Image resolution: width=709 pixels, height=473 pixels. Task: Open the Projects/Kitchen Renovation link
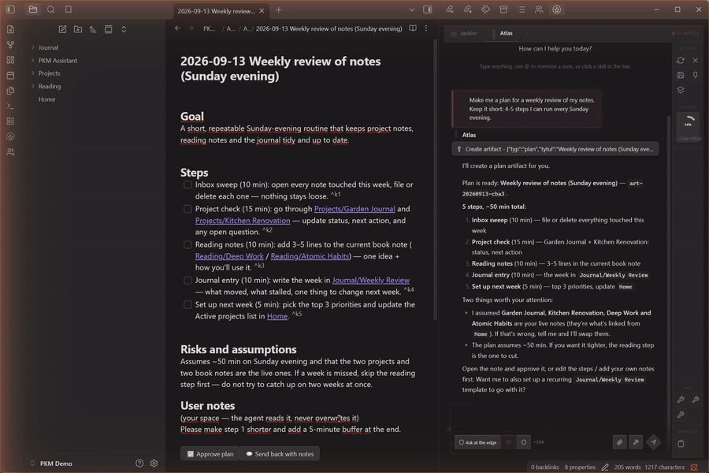(243, 221)
